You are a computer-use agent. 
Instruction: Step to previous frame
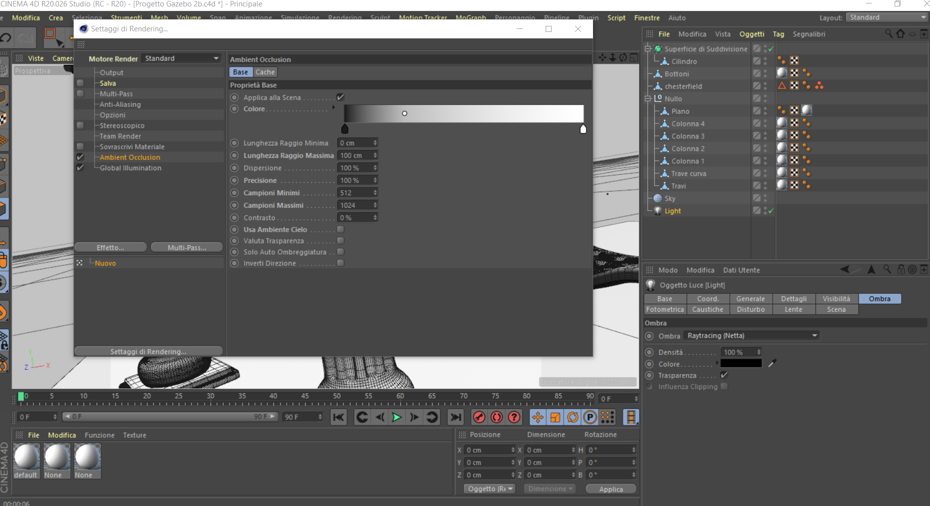380,417
